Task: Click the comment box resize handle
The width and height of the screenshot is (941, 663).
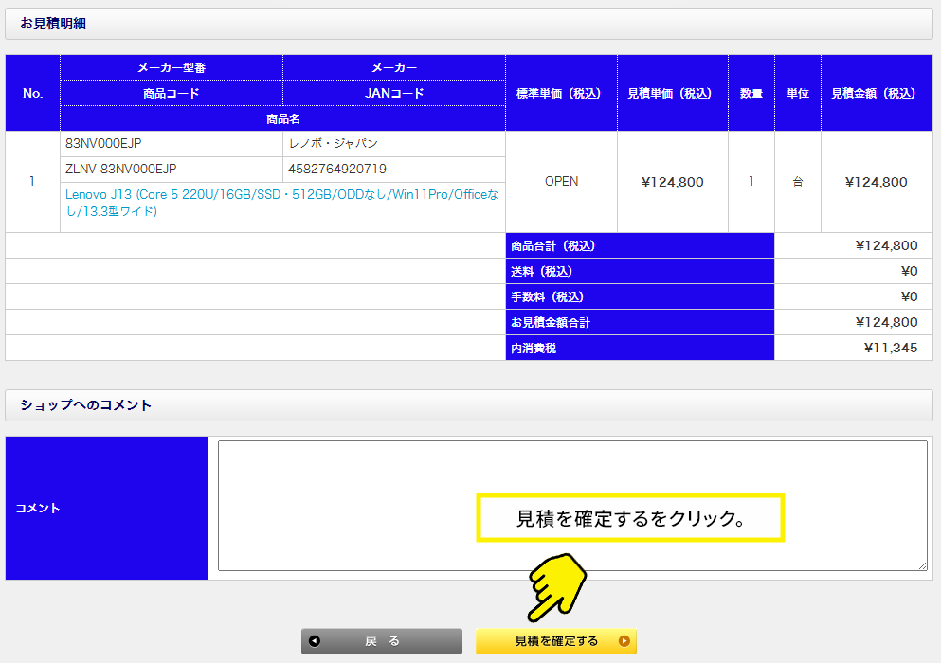Action: pos(922,565)
